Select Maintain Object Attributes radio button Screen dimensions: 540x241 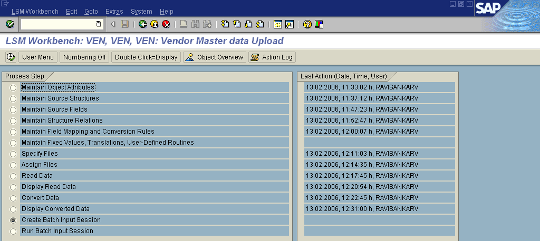(13, 88)
